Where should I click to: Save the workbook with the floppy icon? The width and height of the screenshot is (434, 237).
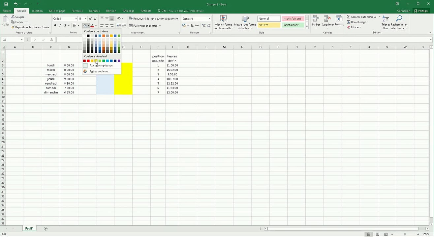tap(6, 4)
